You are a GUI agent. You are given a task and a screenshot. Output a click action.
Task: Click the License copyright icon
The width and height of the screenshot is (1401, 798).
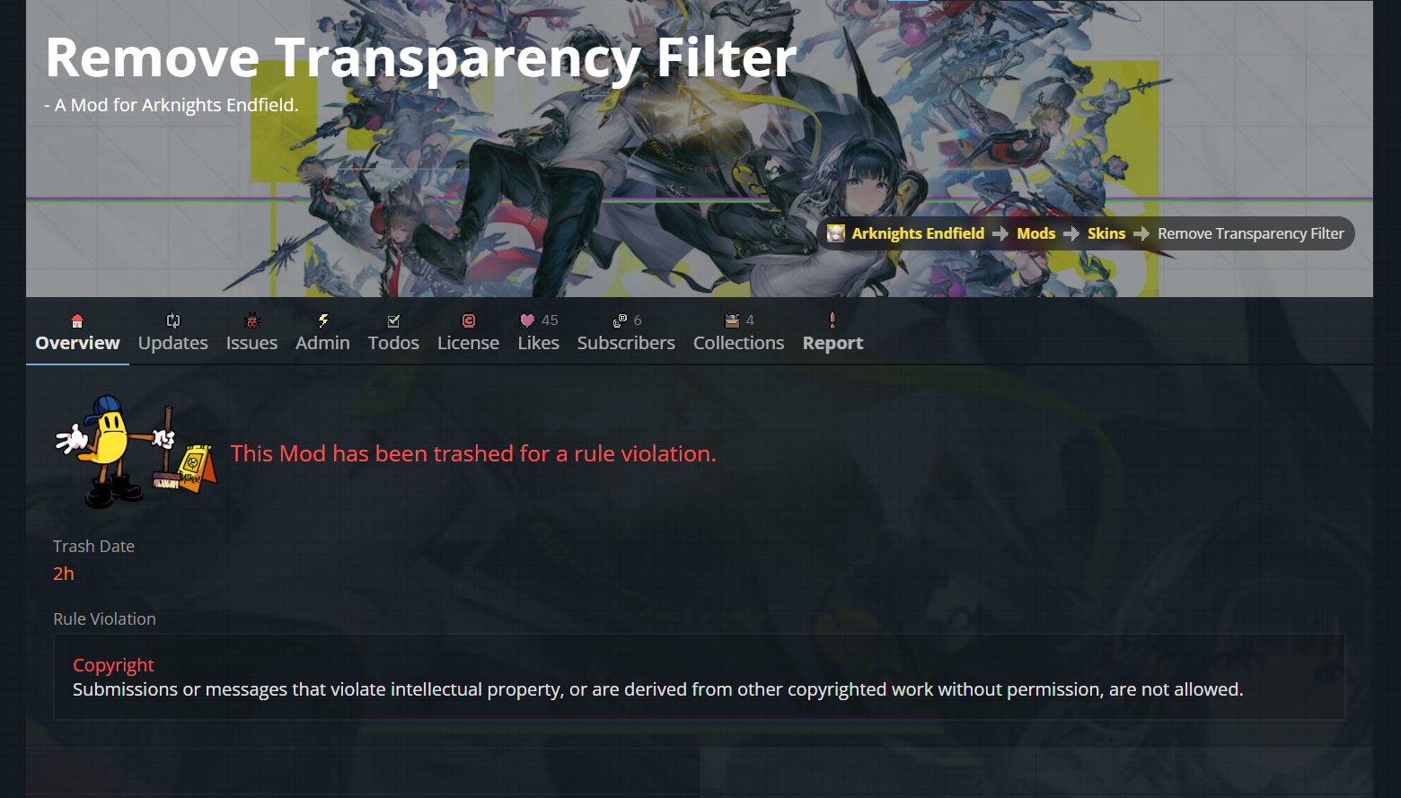tap(469, 320)
